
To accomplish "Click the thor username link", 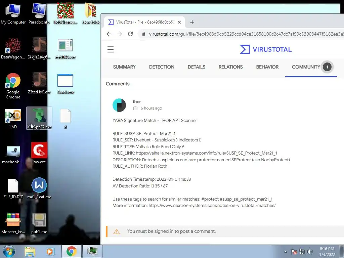I will (137, 101).
